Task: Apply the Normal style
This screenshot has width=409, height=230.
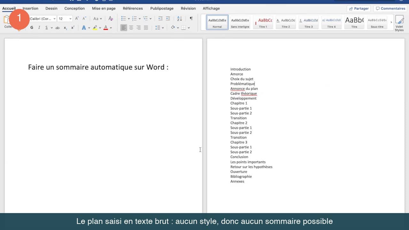Action: coord(217,22)
